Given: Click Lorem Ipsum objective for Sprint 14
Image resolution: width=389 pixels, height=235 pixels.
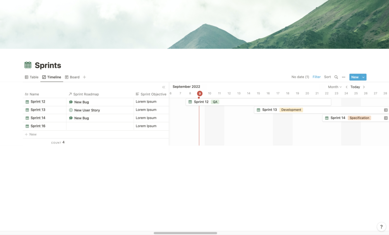Looking at the screenshot, I should (x=146, y=118).
